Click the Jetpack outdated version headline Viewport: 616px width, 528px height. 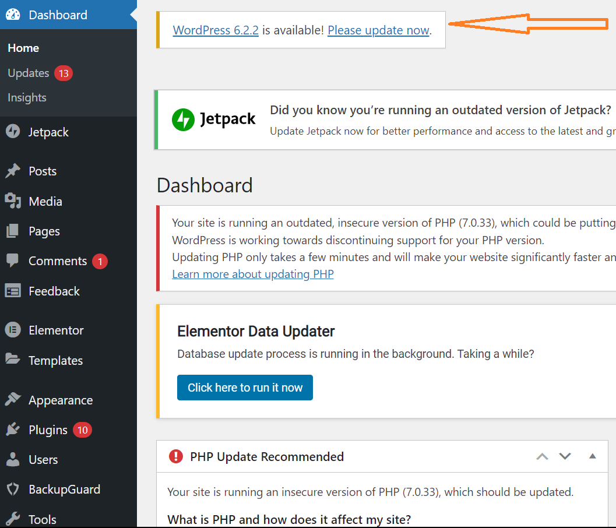tap(441, 110)
